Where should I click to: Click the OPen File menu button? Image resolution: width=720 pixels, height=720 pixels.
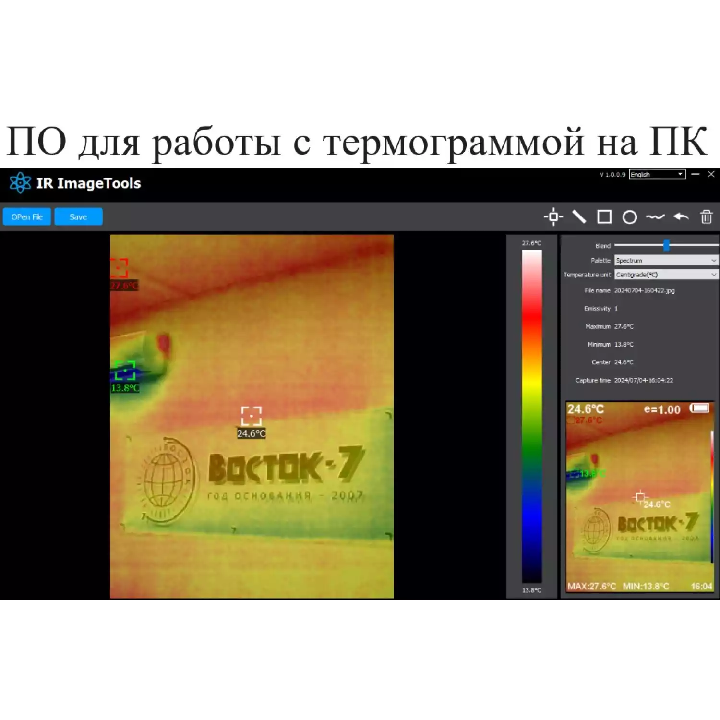click(x=26, y=216)
